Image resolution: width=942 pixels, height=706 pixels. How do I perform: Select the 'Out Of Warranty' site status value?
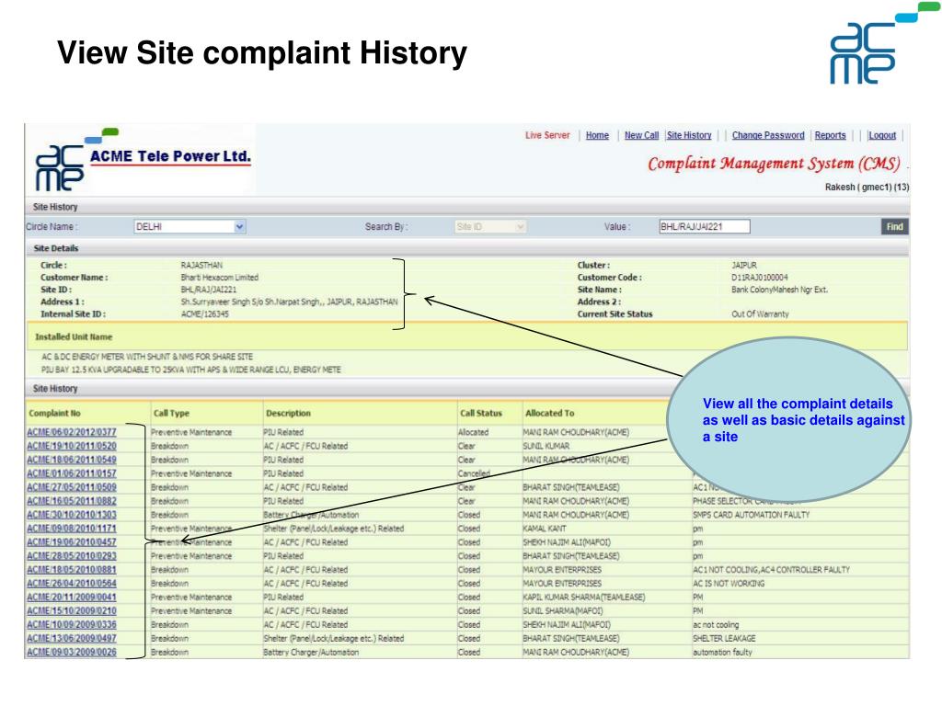pyautogui.click(x=760, y=314)
